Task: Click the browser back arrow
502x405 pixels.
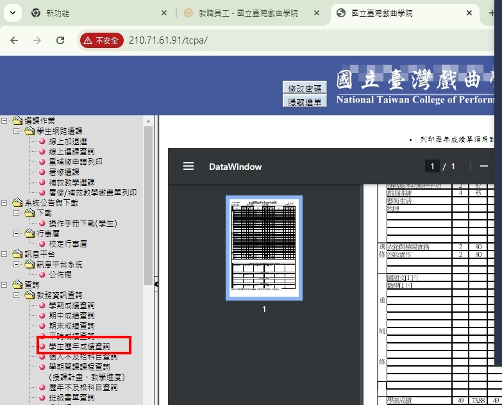Action: pos(14,40)
